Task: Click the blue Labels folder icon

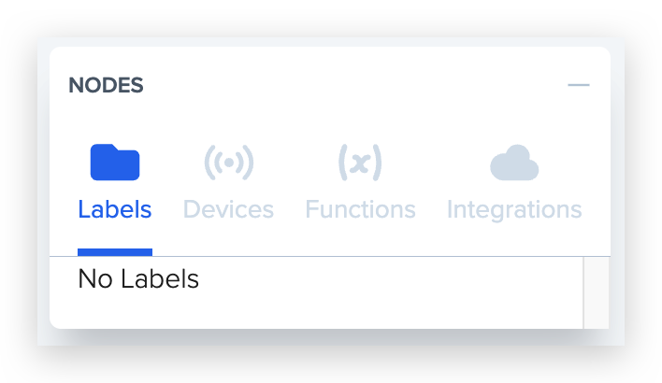Action: (115, 163)
